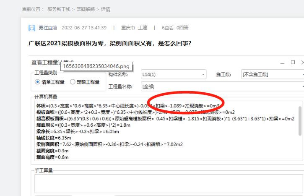Click the 截面宽度=0.3m line
Screen dimensions: 304x196
point(52,151)
